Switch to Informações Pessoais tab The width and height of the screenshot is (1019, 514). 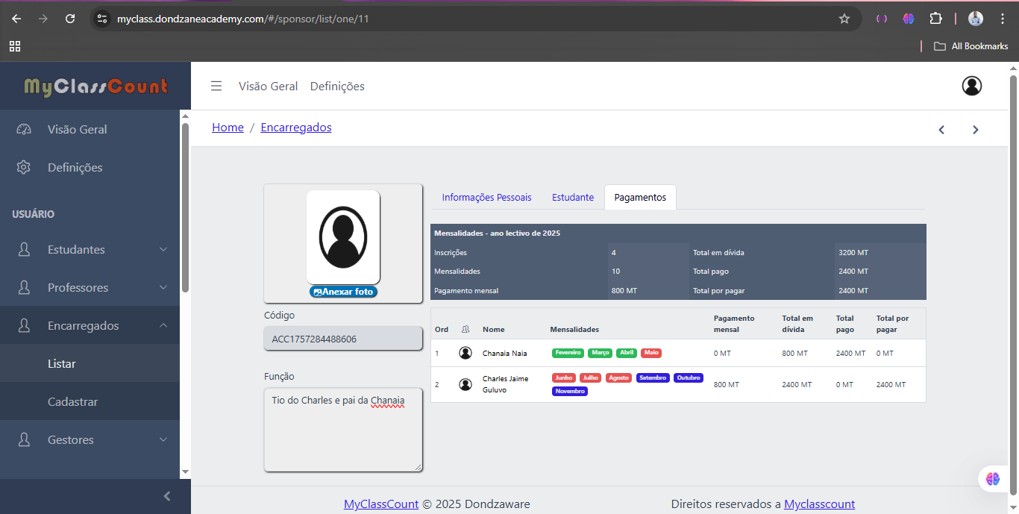pos(486,198)
